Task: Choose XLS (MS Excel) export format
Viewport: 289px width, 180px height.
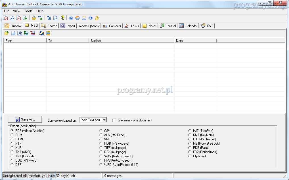Action: 101,135
